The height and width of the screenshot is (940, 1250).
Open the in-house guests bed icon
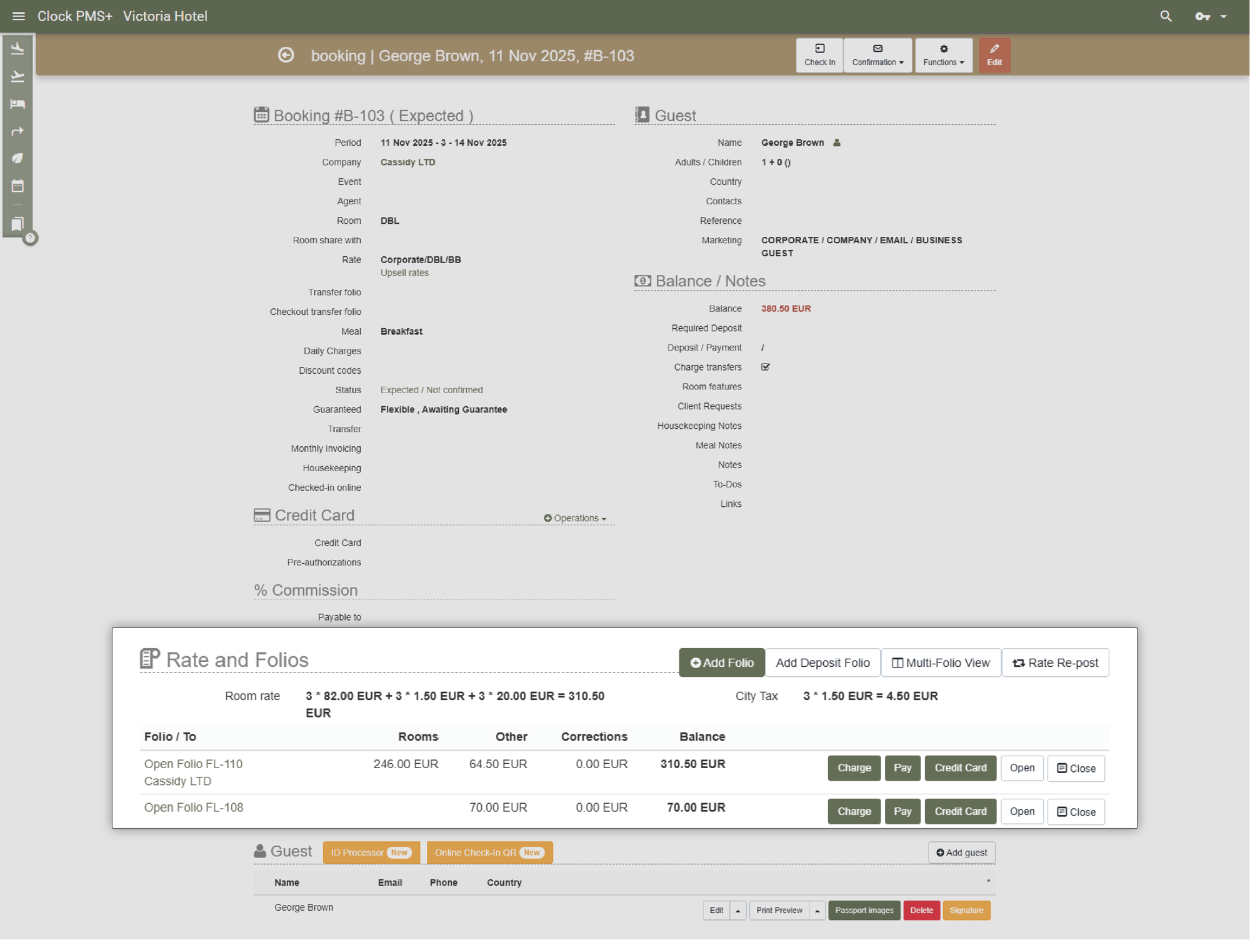tap(17, 104)
